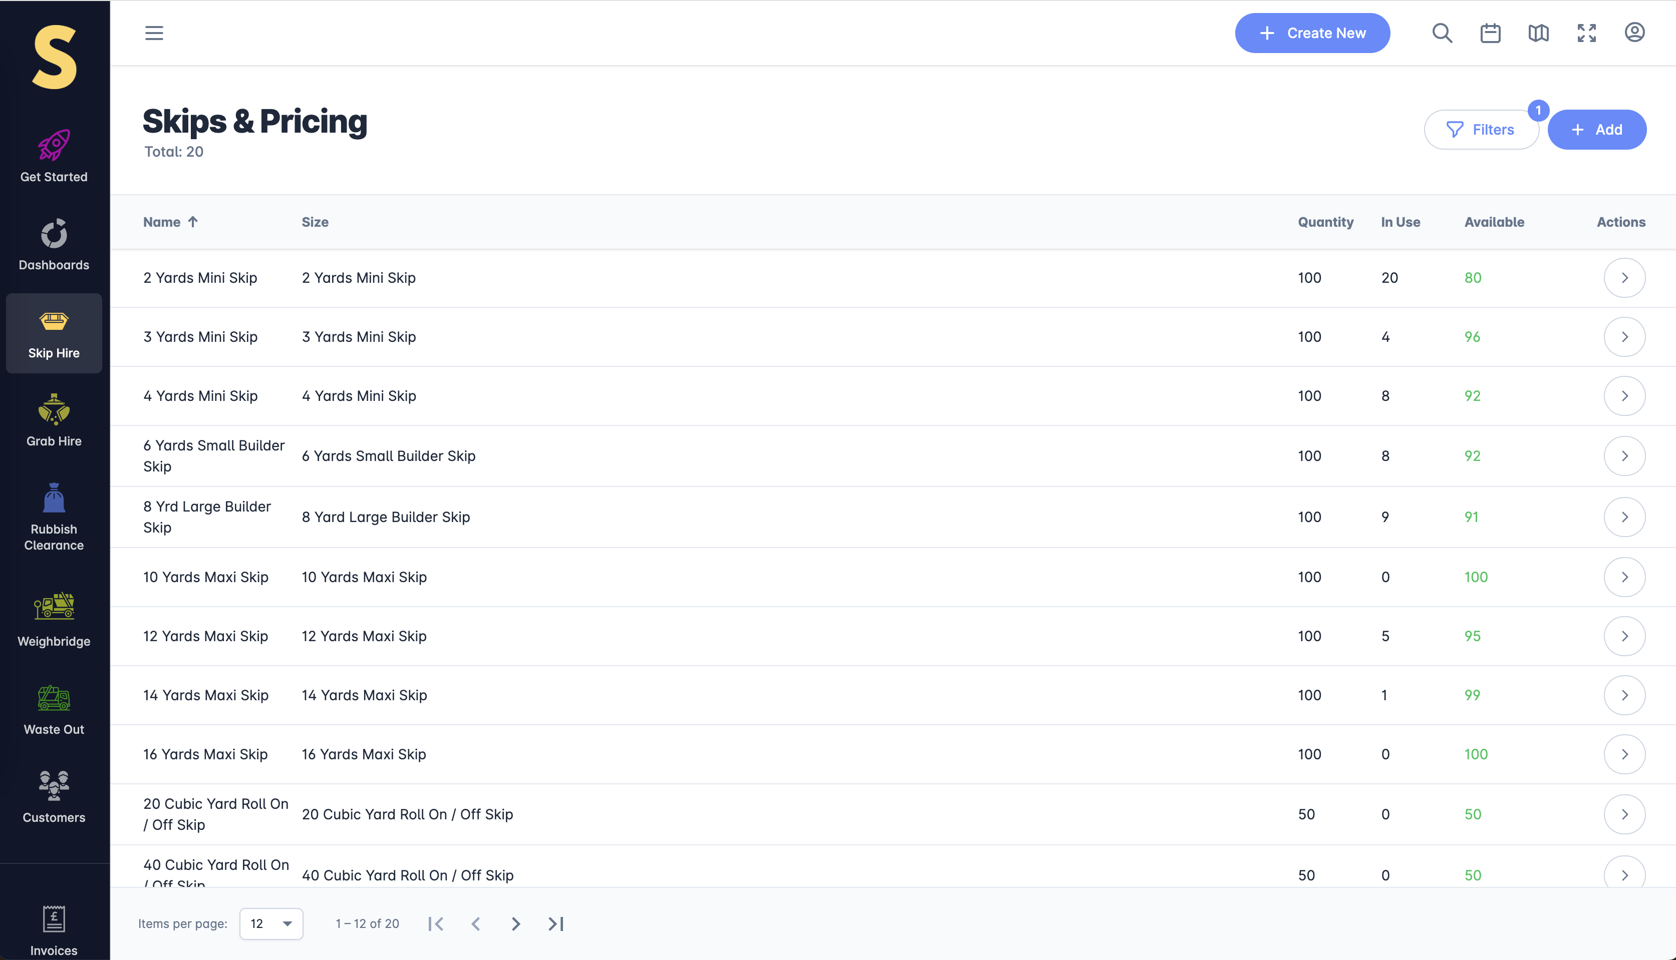1676x960 pixels.
Task: Open the 10 Yards Maxi Skip row chevron
Action: 1624,577
